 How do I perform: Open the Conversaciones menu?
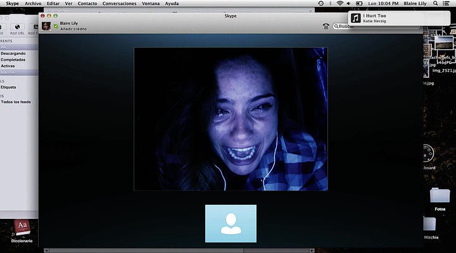[119, 4]
